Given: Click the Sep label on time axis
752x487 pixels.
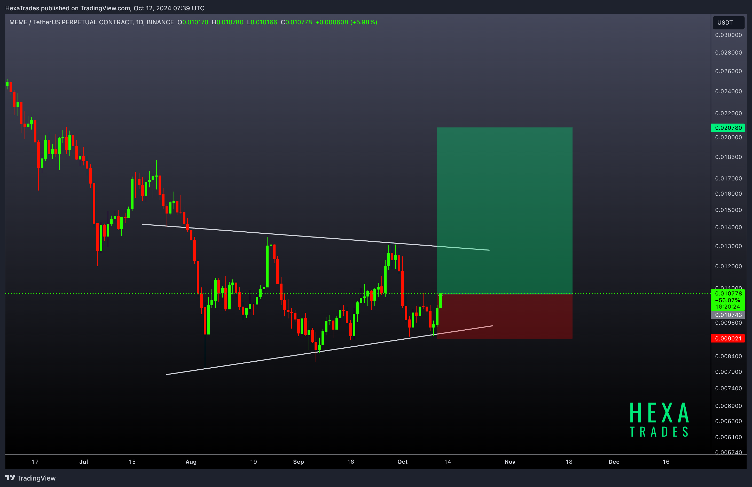Looking at the screenshot, I should (298, 462).
